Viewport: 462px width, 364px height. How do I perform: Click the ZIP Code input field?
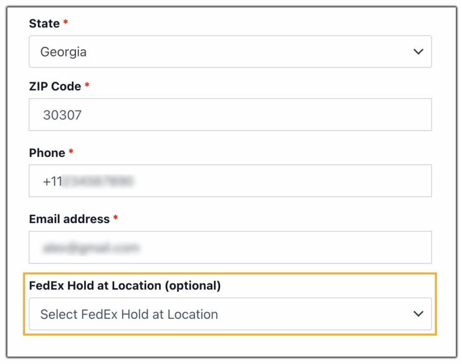pyautogui.click(x=230, y=115)
